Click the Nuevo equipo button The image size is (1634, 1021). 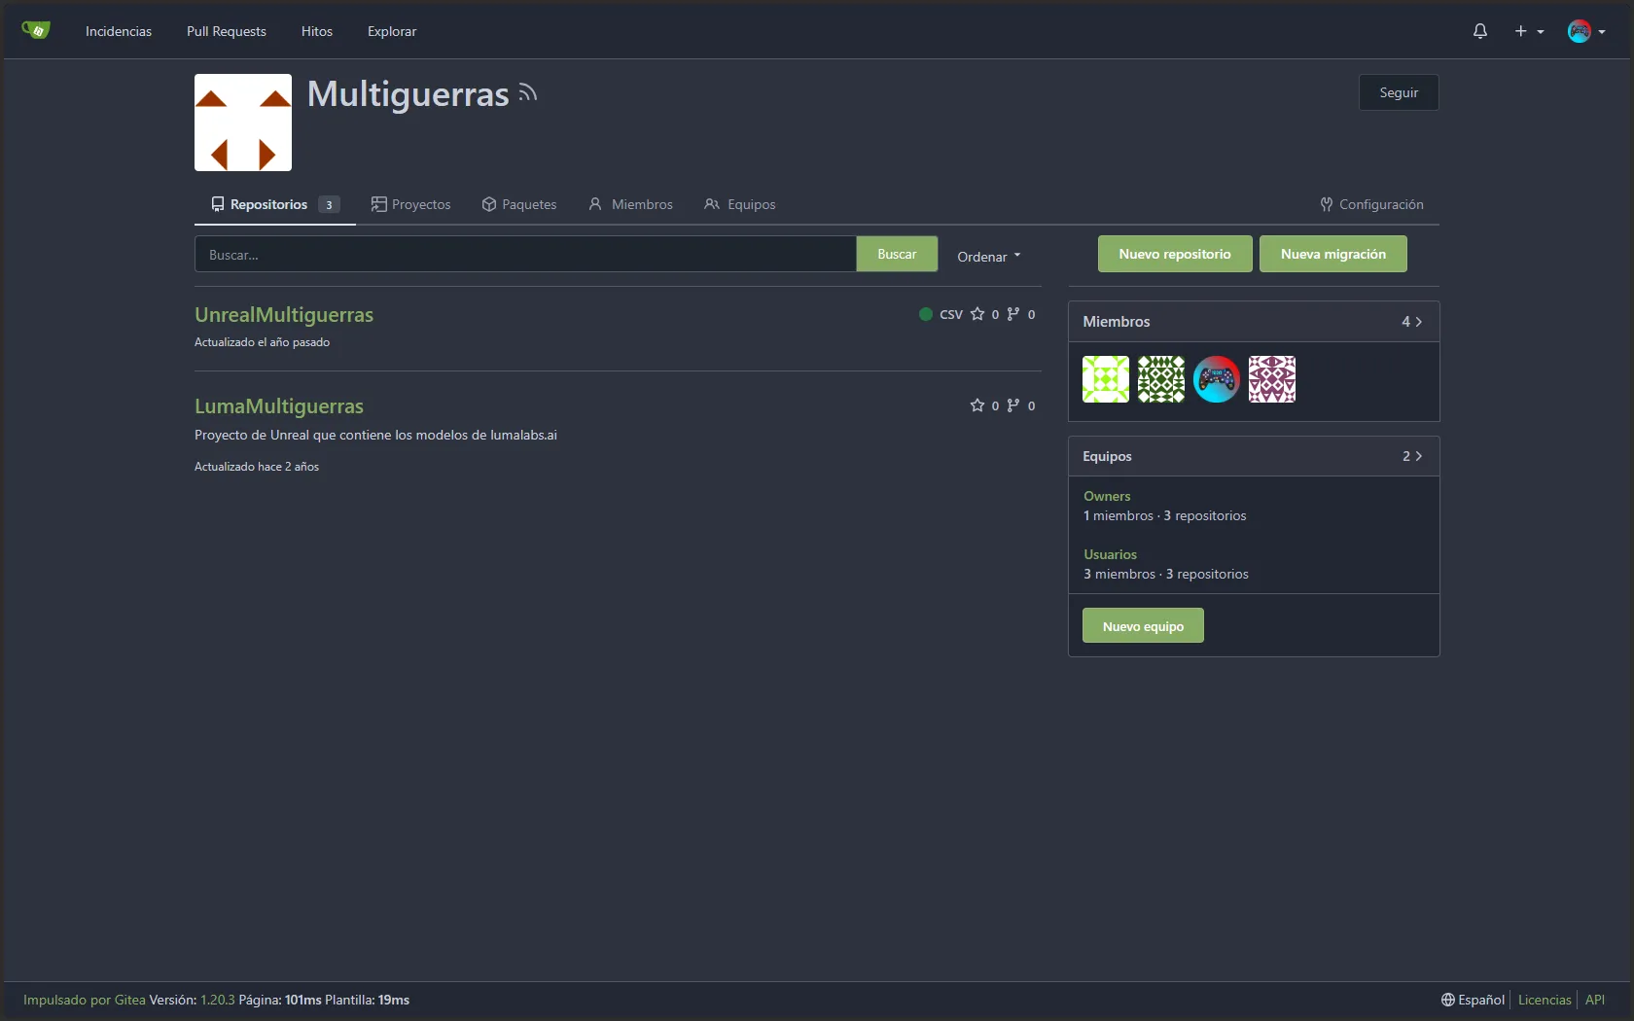1143,625
